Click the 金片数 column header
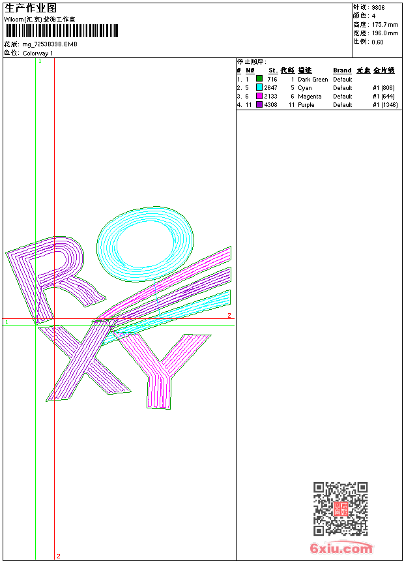404x561 pixels. pos(384,70)
